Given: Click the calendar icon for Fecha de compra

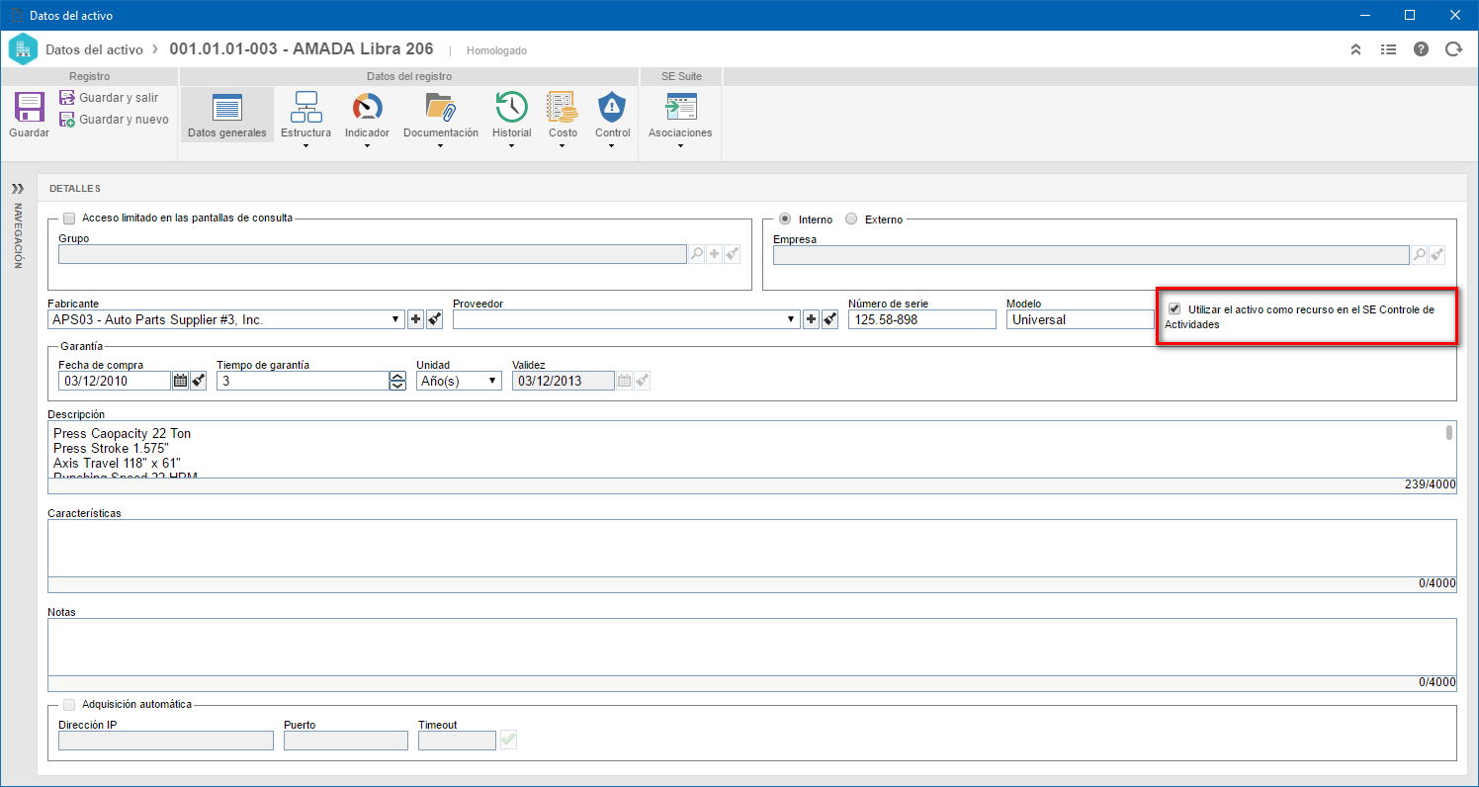Looking at the screenshot, I should [180, 381].
